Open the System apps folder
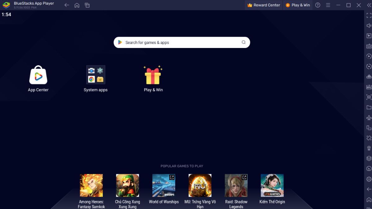The image size is (372, 209). 95,75
